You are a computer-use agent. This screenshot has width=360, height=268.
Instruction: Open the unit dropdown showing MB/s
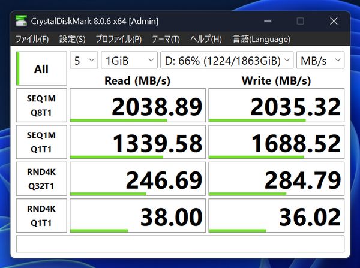(320, 60)
